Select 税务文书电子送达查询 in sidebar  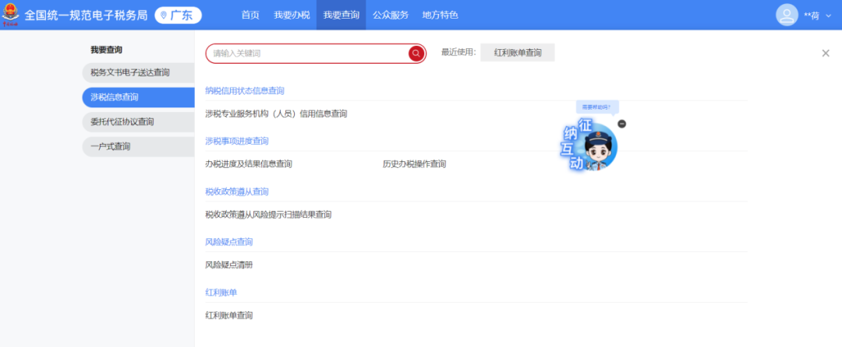(x=130, y=72)
